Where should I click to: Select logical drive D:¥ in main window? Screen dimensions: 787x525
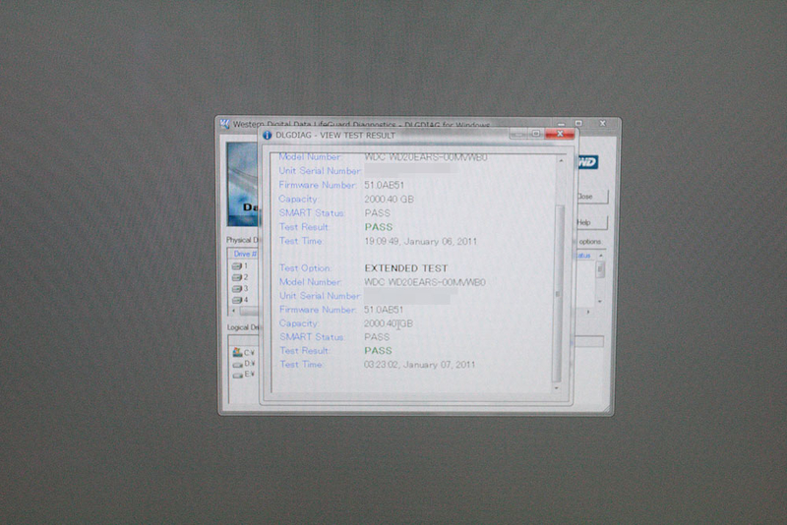click(x=244, y=364)
